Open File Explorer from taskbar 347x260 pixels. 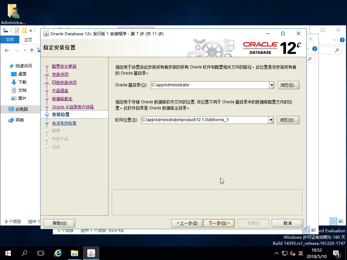click(x=74, y=253)
